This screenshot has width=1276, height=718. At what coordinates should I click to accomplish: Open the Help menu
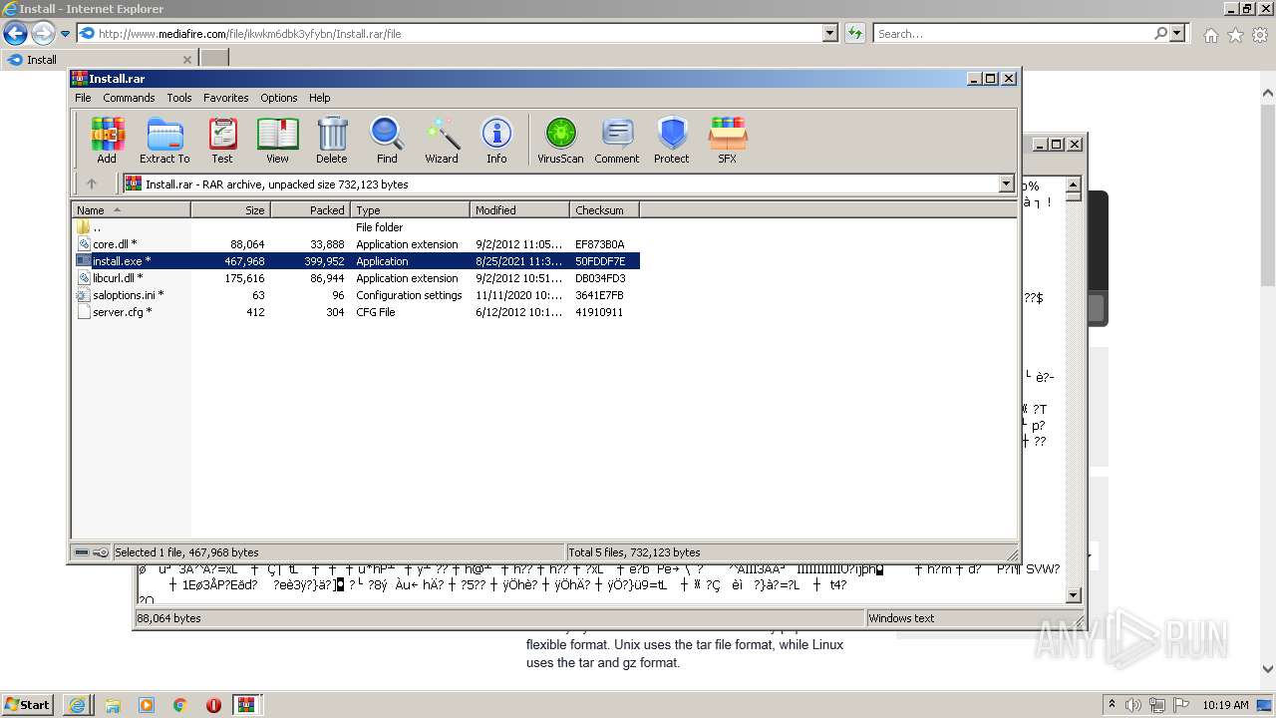(x=319, y=98)
